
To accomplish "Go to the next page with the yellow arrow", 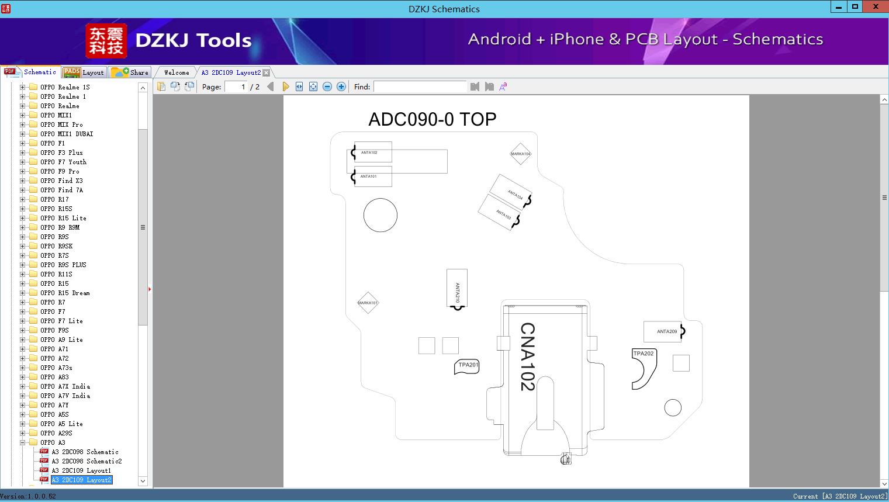I will [x=285, y=86].
